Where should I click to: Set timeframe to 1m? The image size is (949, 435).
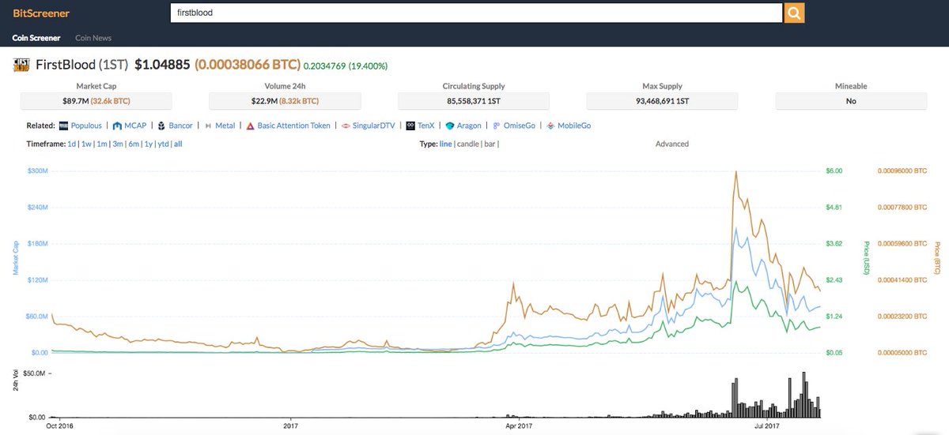click(102, 144)
